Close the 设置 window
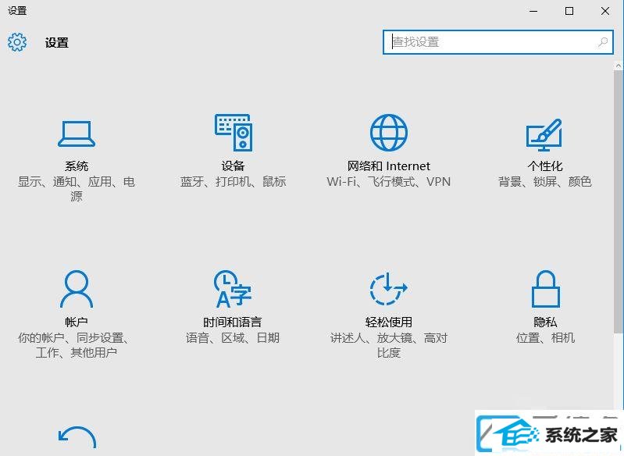This screenshot has width=624, height=456. point(605,11)
